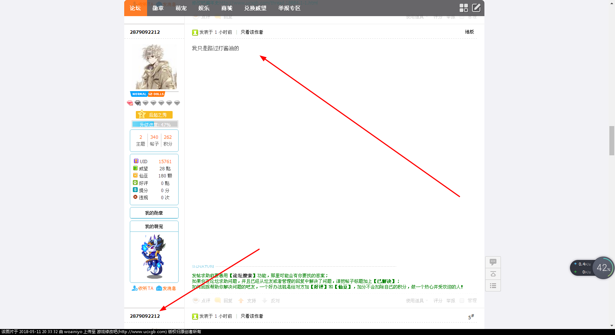Click the 5# floor number link
The width and height of the screenshot is (615, 335).
[x=471, y=317]
